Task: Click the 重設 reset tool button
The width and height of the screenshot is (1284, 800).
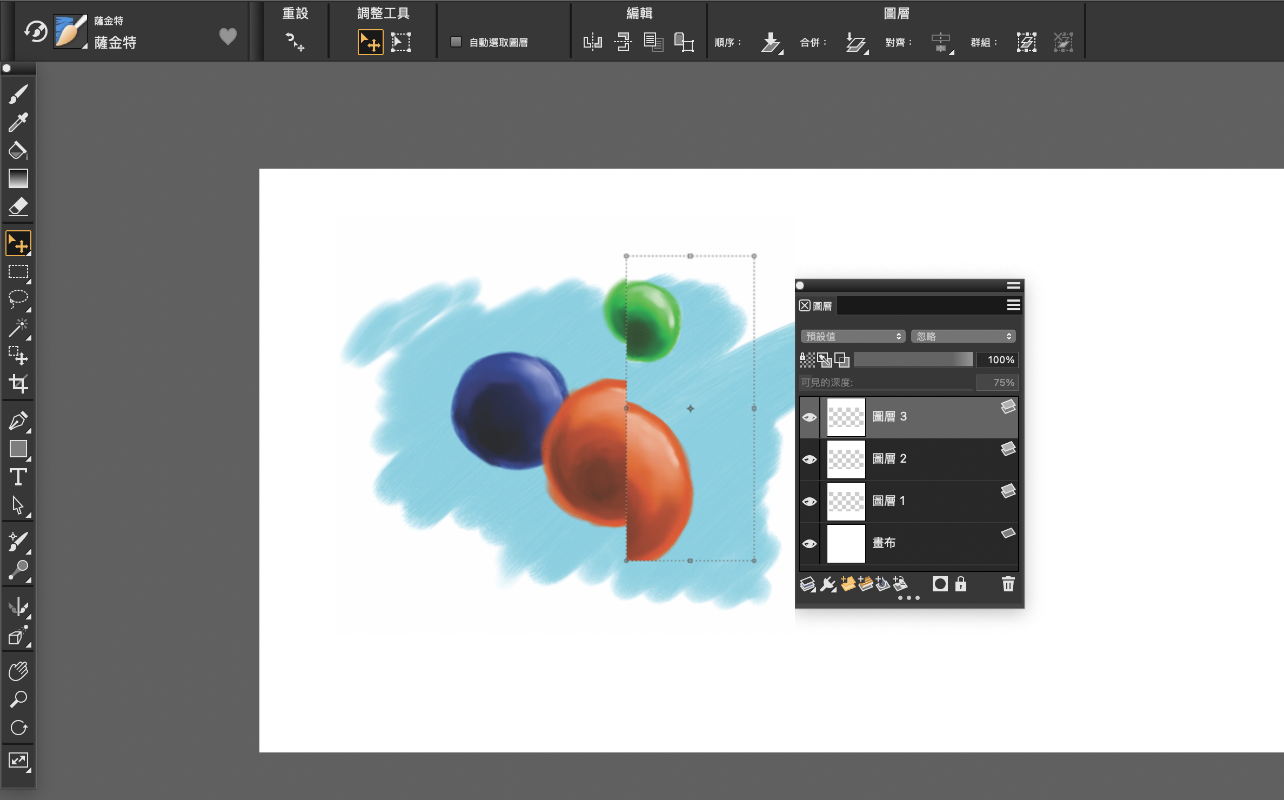Action: [x=295, y=42]
